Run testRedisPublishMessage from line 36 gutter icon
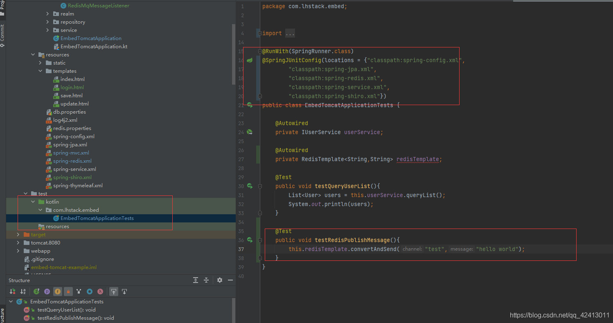Viewport: 613px width, 323px height. (250, 240)
